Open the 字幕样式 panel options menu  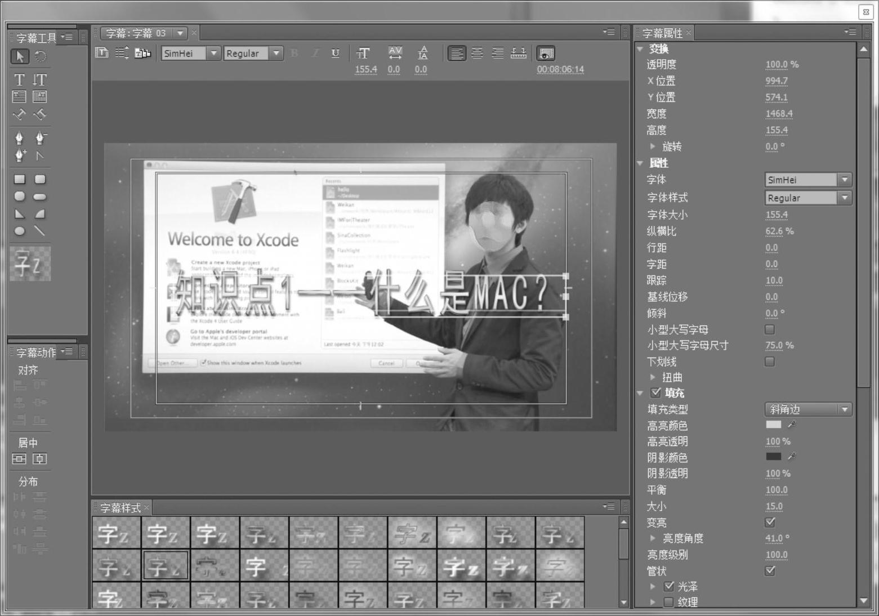[x=609, y=507]
